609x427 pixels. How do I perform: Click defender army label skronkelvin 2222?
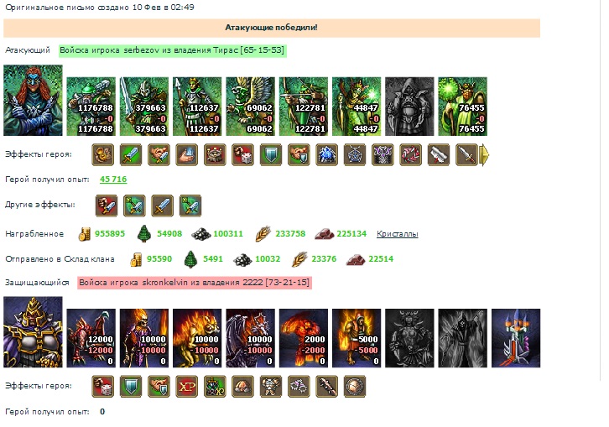195,283
